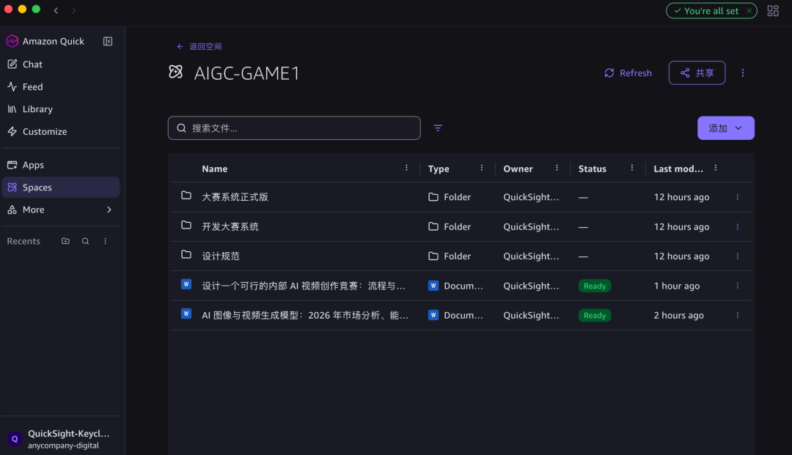This screenshot has height=455, width=792.
Task: Click 1 hour ago timestamp
Action: pos(676,286)
